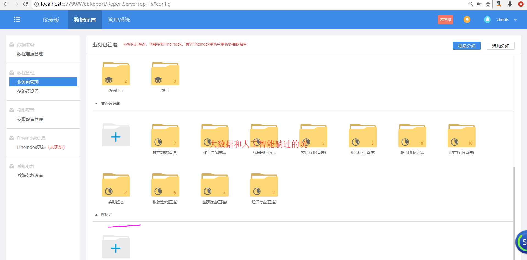Open 数据连接管理 in sidebar
This screenshot has height=260, width=527.
click(30, 54)
